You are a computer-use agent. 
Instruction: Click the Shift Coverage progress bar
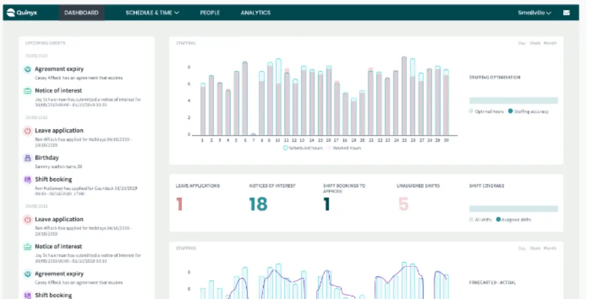[514, 209]
